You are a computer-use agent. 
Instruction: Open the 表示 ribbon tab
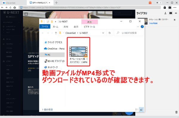point(76,27)
